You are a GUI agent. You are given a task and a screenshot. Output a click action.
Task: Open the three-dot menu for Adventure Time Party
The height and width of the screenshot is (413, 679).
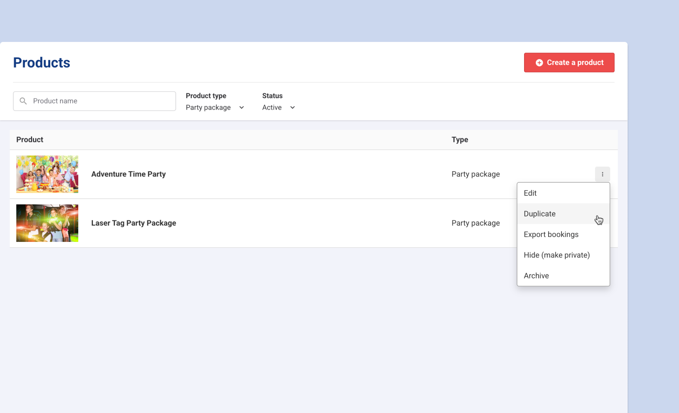click(x=602, y=174)
